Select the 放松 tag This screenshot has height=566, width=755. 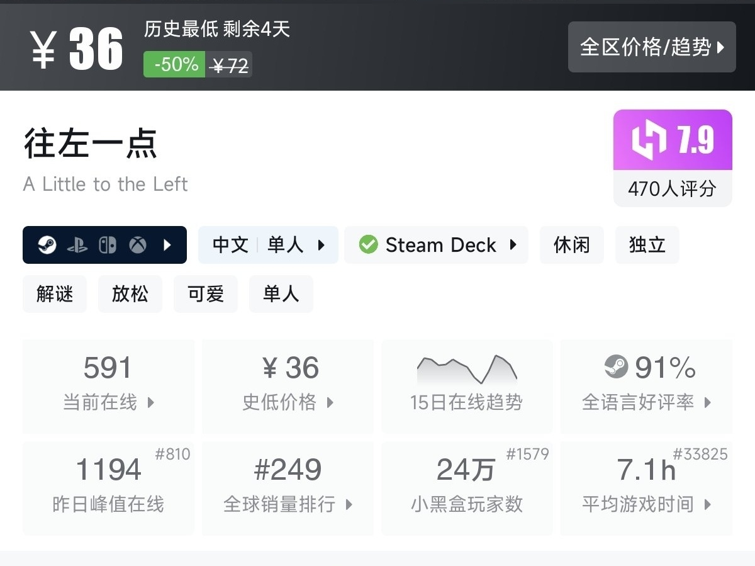(130, 294)
